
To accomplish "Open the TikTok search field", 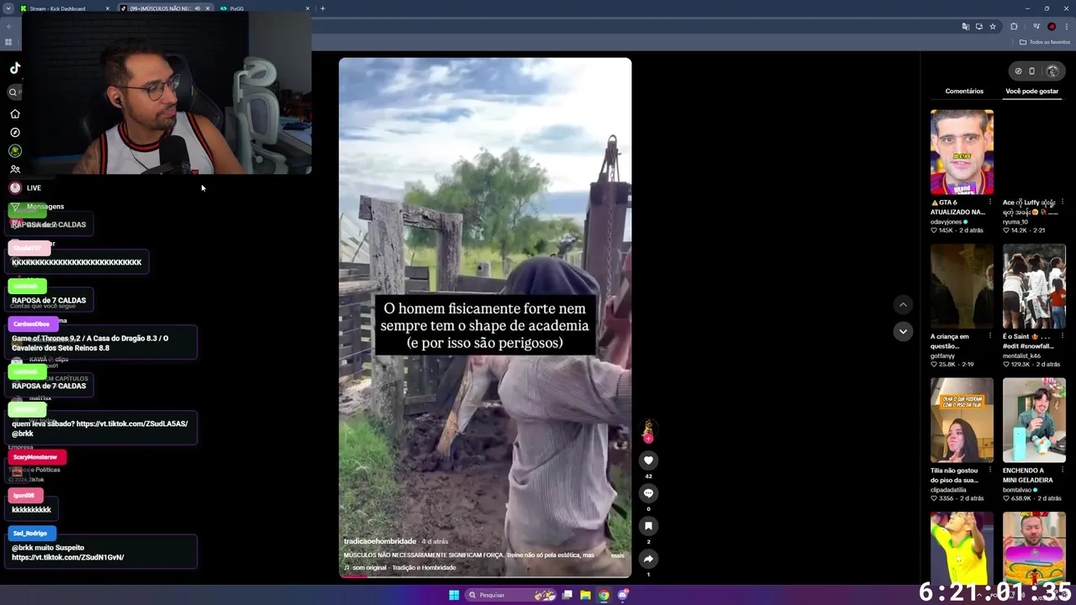I will [x=13, y=92].
